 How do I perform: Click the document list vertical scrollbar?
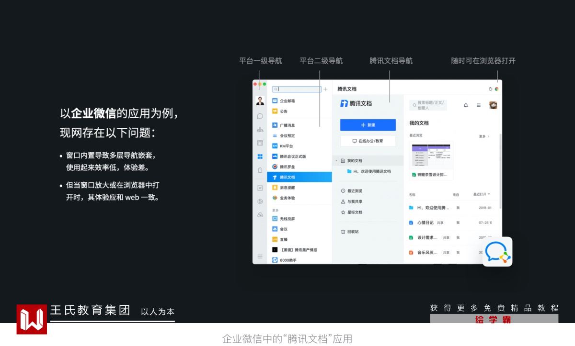[501, 171]
